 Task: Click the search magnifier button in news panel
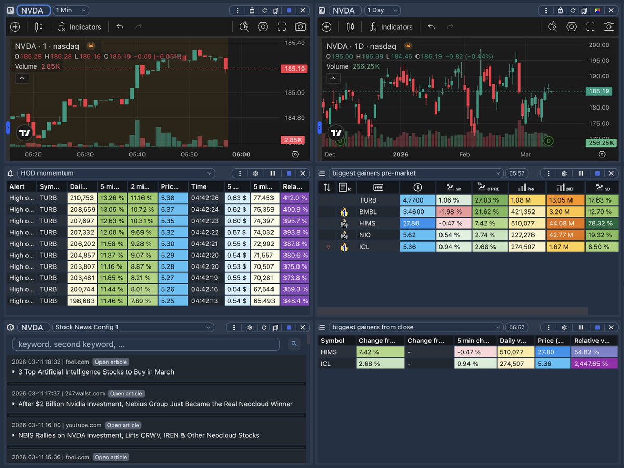pyautogui.click(x=294, y=344)
